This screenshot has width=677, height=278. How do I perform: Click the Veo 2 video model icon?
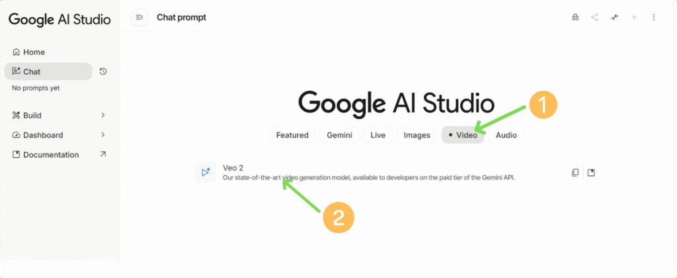pos(206,172)
